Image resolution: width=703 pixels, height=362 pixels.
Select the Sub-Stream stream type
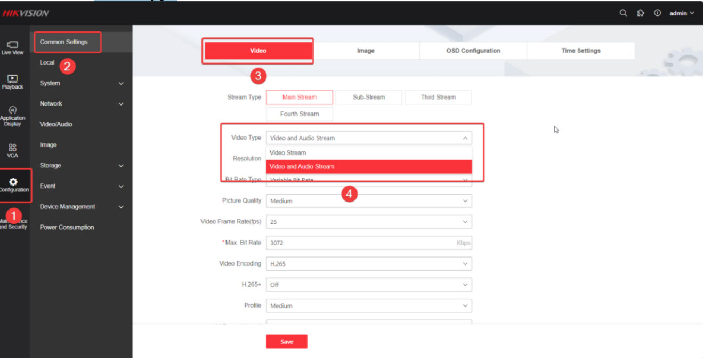point(369,97)
